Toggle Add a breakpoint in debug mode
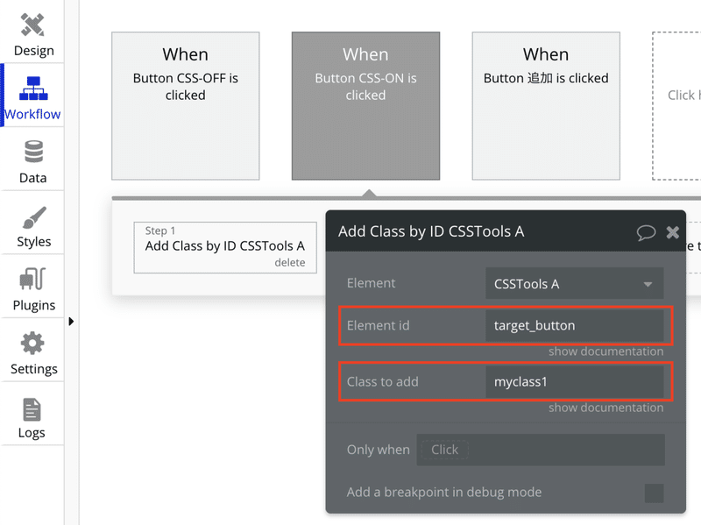 click(x=654, y=493)
